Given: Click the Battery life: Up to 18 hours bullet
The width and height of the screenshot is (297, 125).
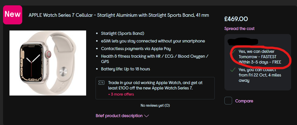Looking at the screenshot, I should click(125, 69).
